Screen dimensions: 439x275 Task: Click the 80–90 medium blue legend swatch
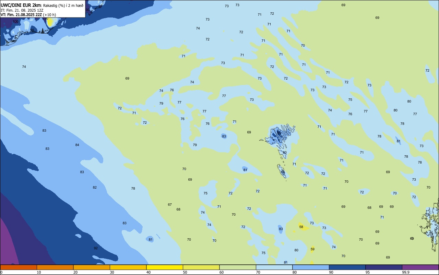point(311,267)
